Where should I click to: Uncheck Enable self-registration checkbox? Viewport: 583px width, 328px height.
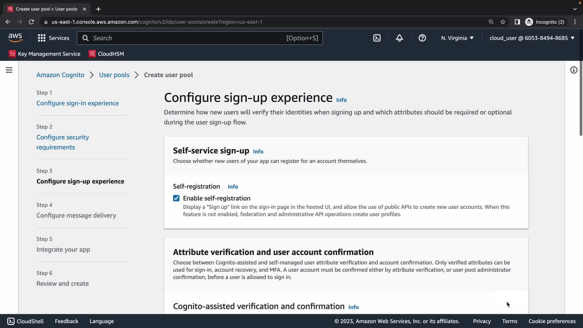coord(176,198)
